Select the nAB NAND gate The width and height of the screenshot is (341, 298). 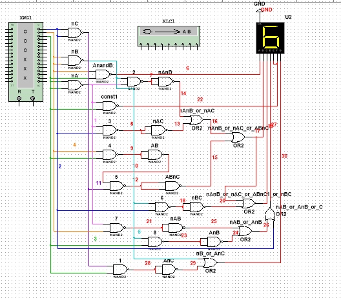(176, 228)
